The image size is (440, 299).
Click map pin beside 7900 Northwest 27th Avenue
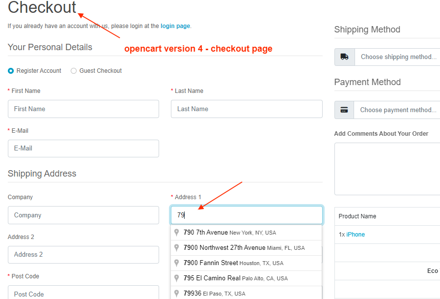click(x=177, y=248)
